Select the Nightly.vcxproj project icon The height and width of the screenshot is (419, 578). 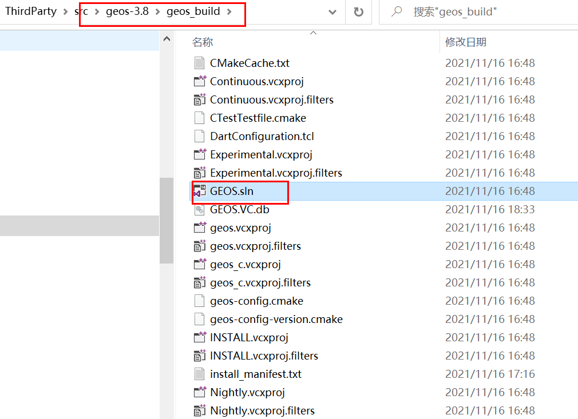[x=199, y=392]
